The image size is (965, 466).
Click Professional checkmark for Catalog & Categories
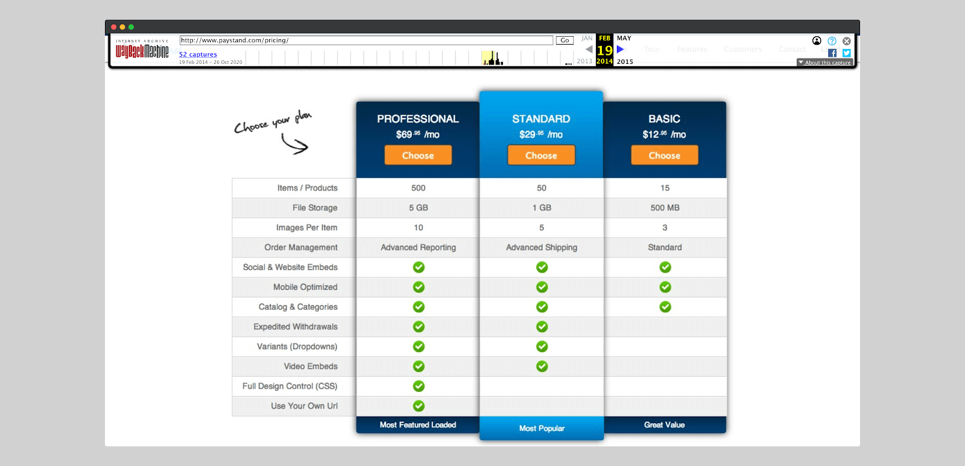pos(419,307)
